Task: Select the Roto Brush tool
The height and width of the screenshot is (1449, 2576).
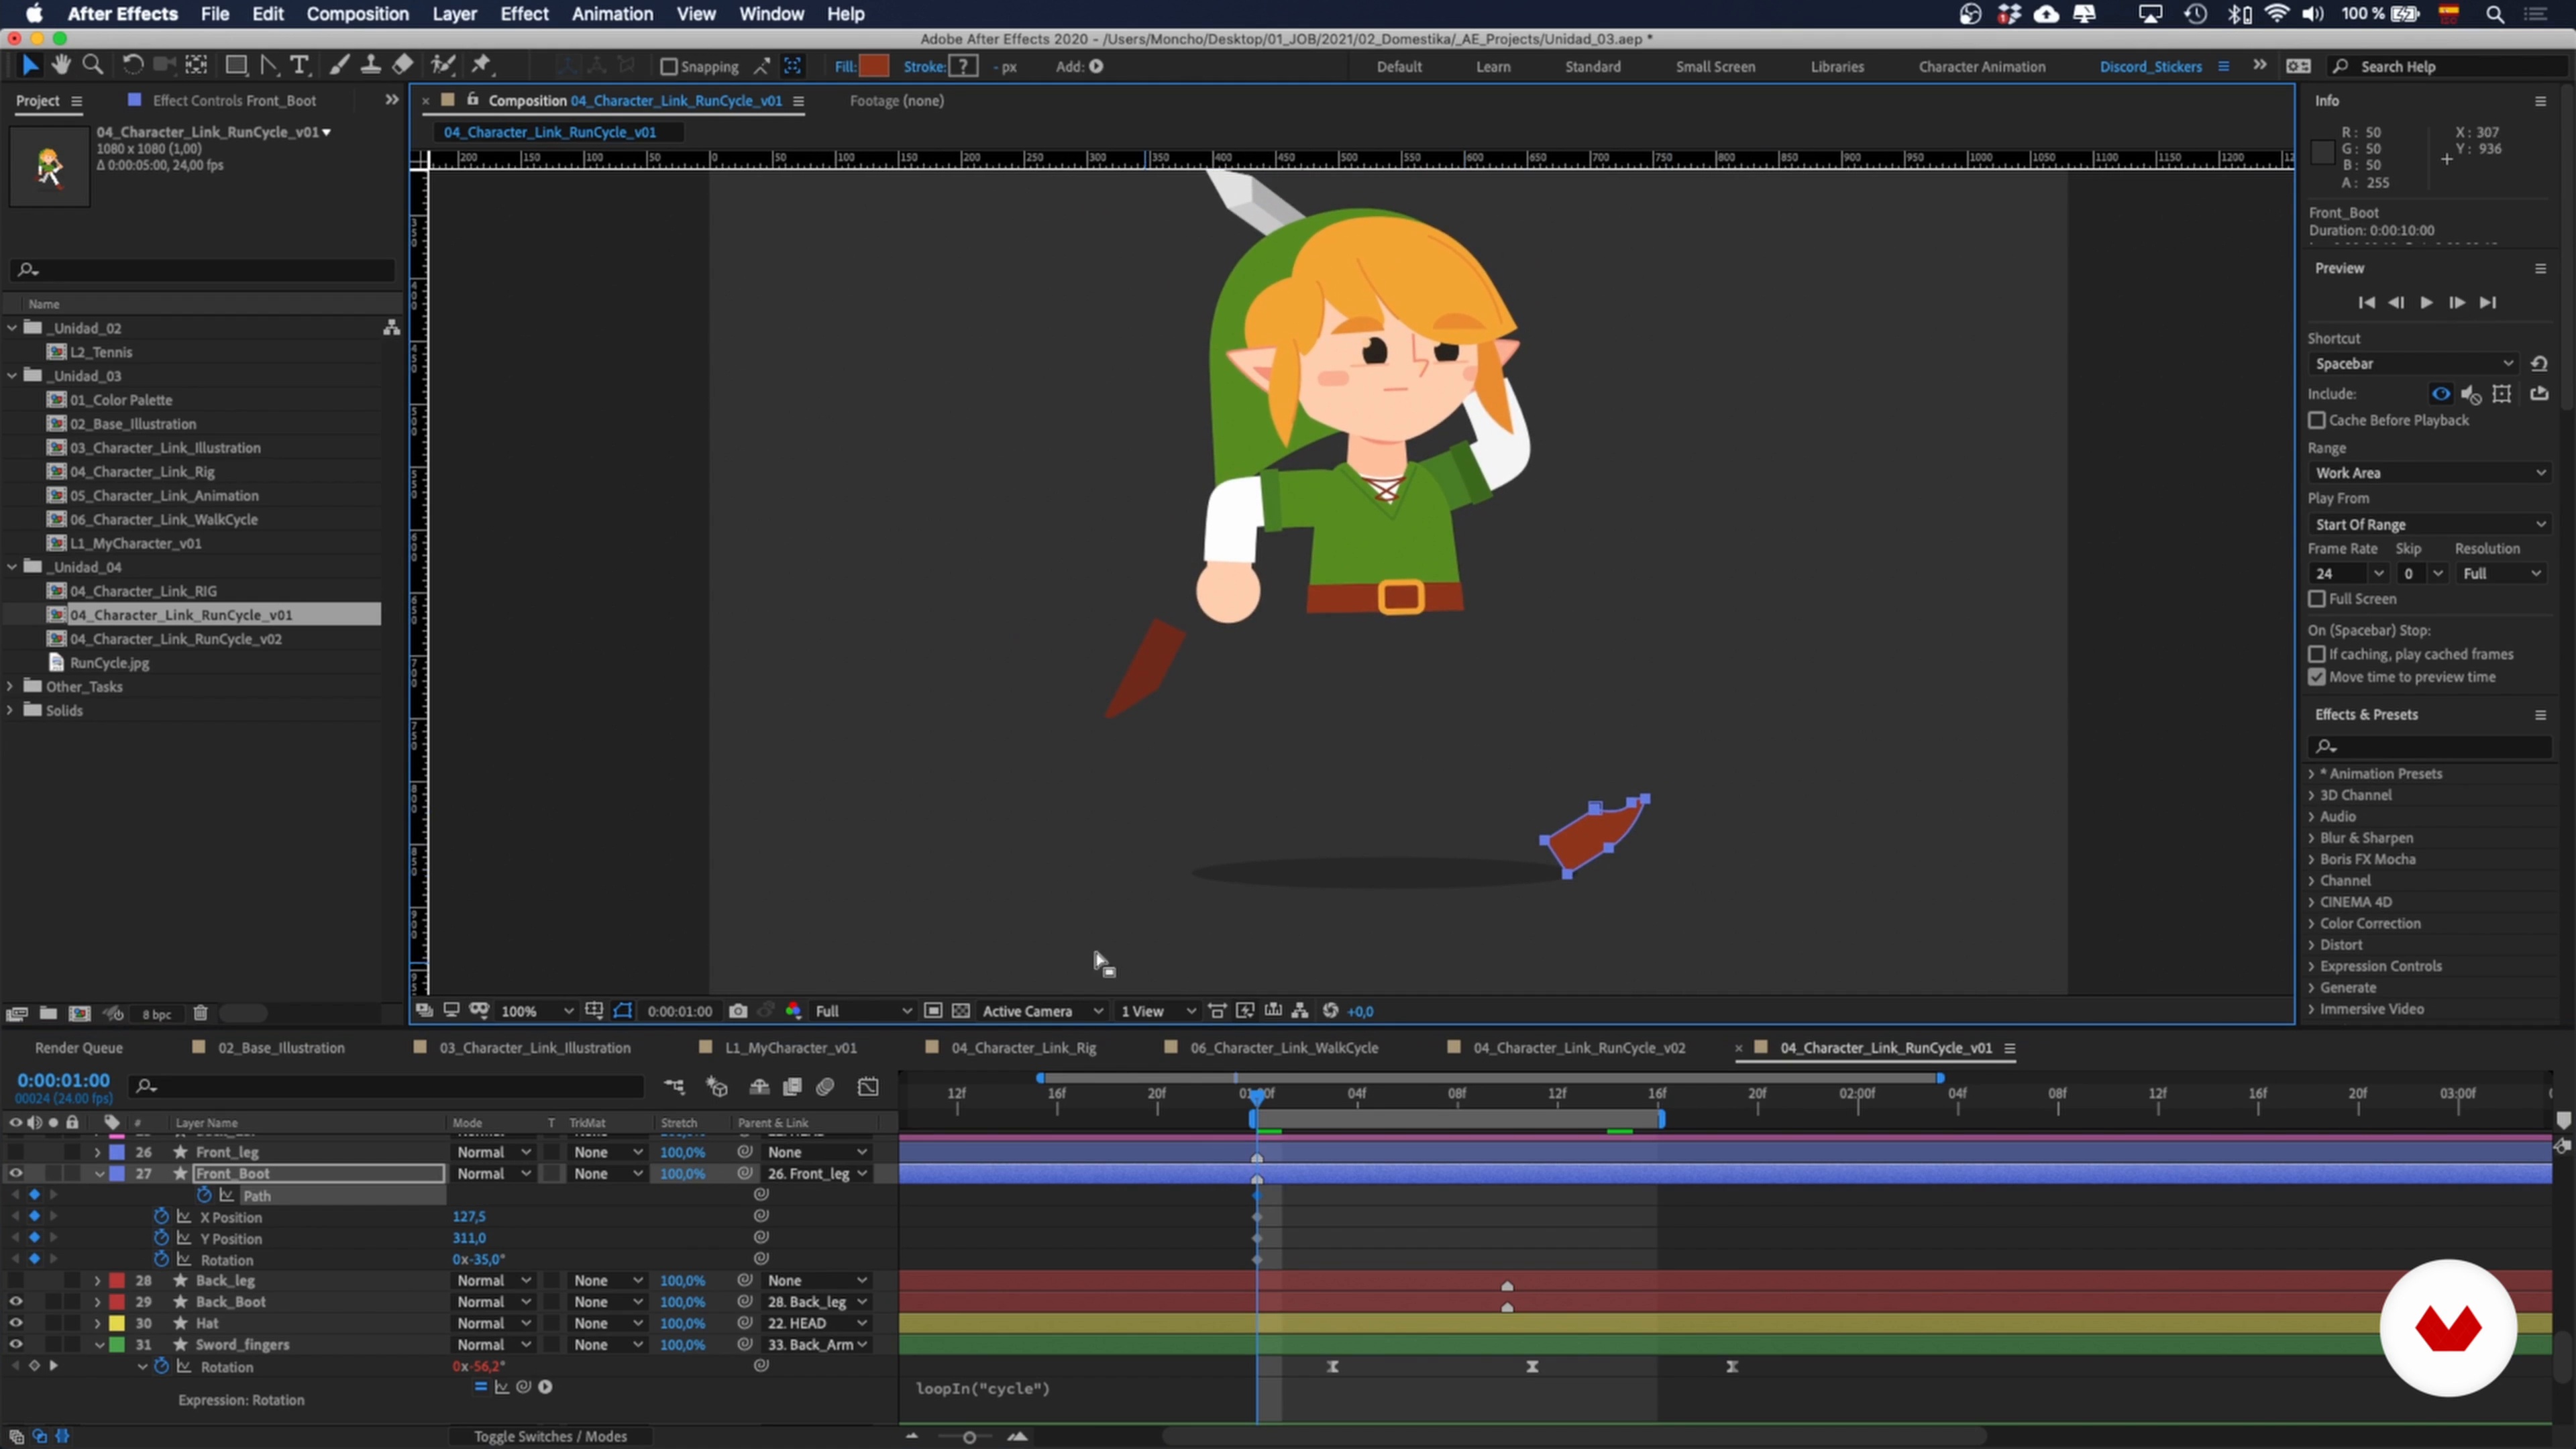Action: [x=442, y=65]
